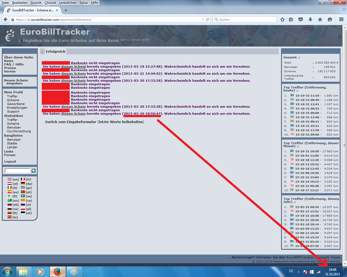Click the Neuen Schein eingeben link
347x277 pixels.
click(16, 82)
